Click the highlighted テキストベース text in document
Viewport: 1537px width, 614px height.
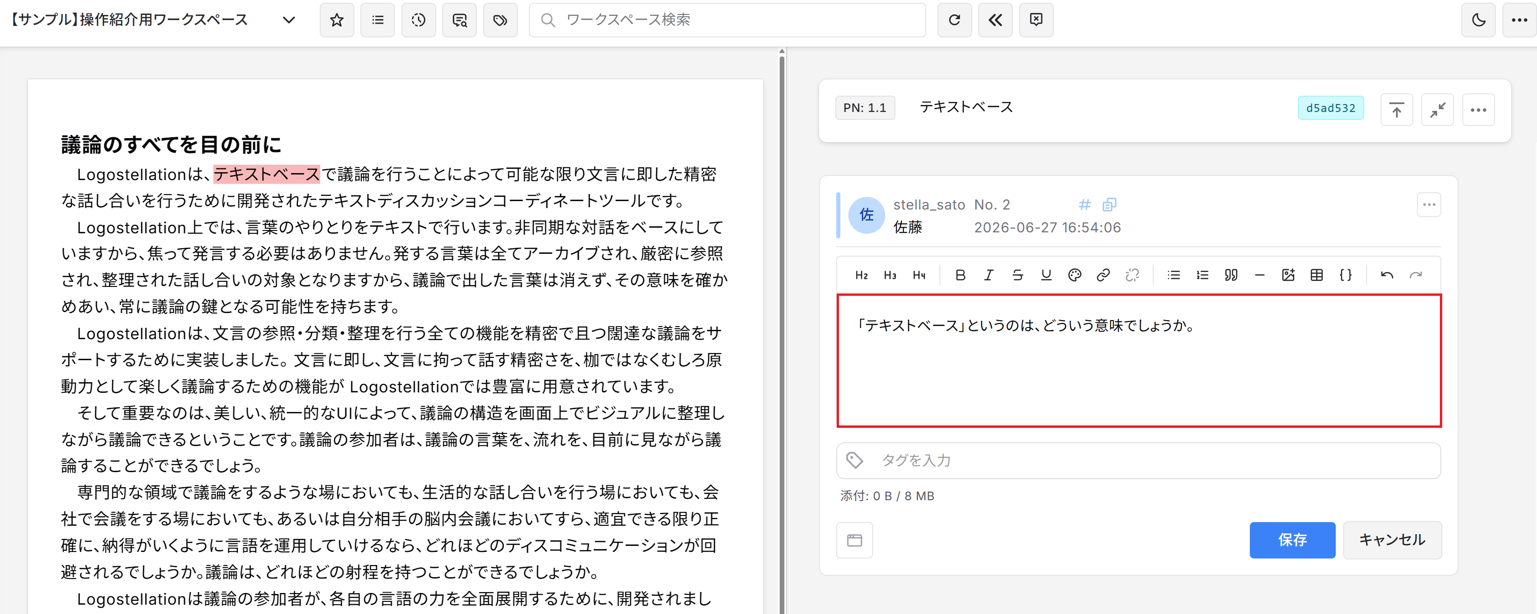[267, 174]
